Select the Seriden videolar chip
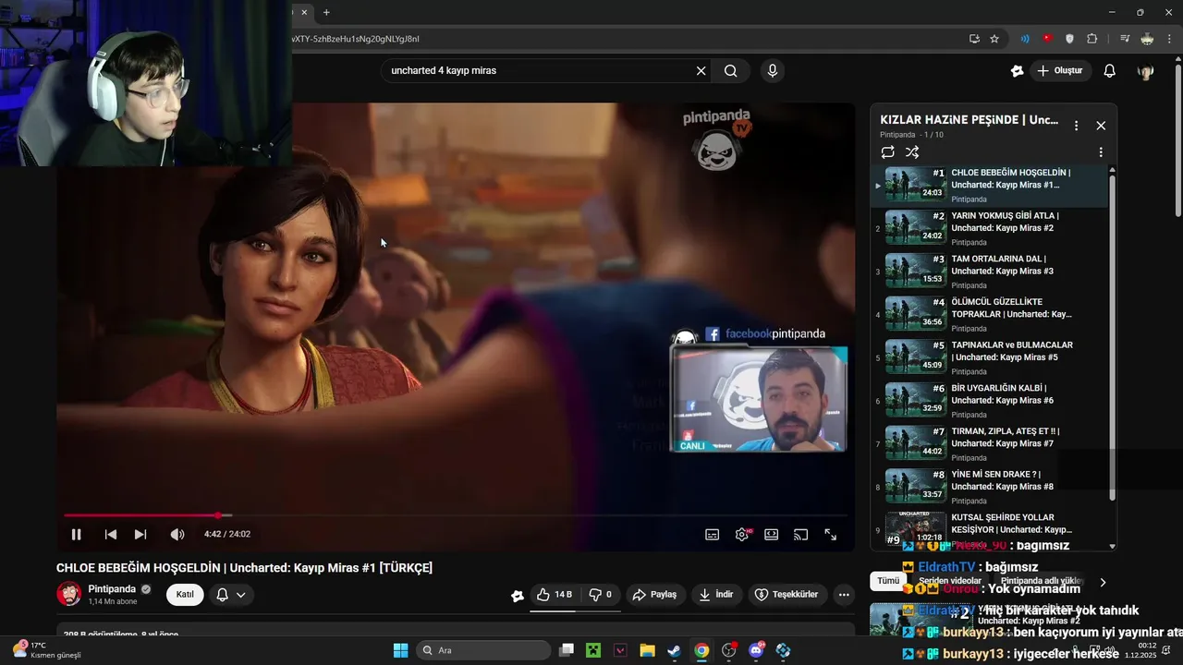This screenshot has height=665, width=1183. click(x=950, y=581)
